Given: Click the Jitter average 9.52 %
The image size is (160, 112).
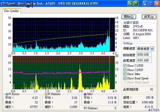Looking at the screenshot, I should [112, 98].
